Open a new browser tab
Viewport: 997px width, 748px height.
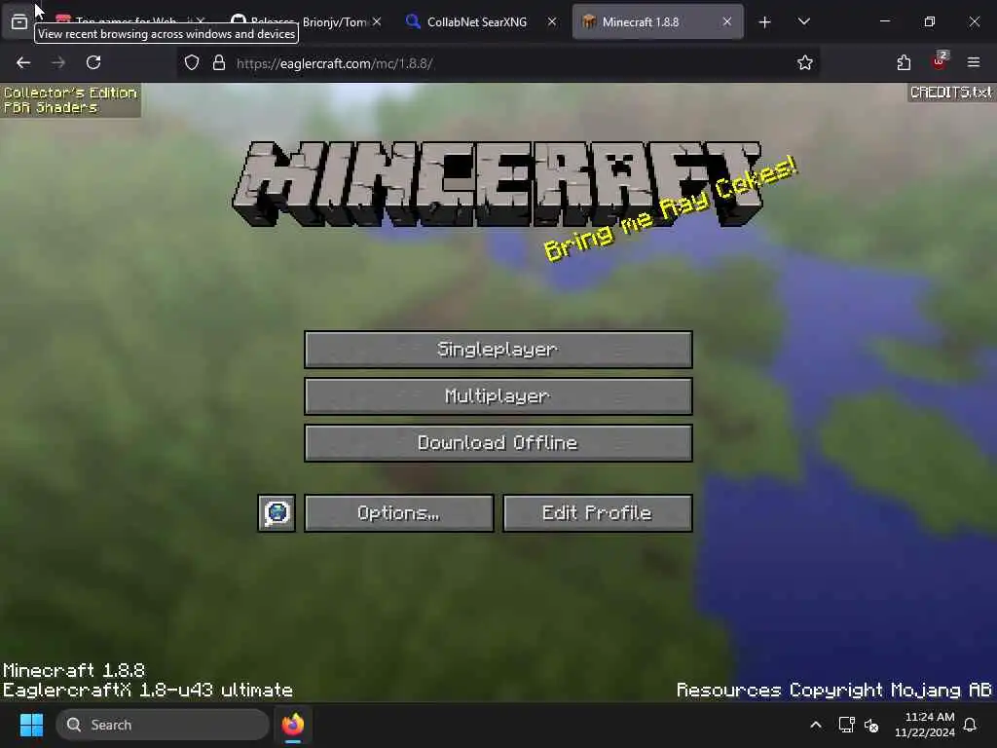click(x=765, y=22)
